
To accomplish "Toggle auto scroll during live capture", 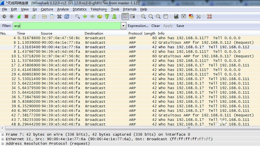I will [133, 16].
